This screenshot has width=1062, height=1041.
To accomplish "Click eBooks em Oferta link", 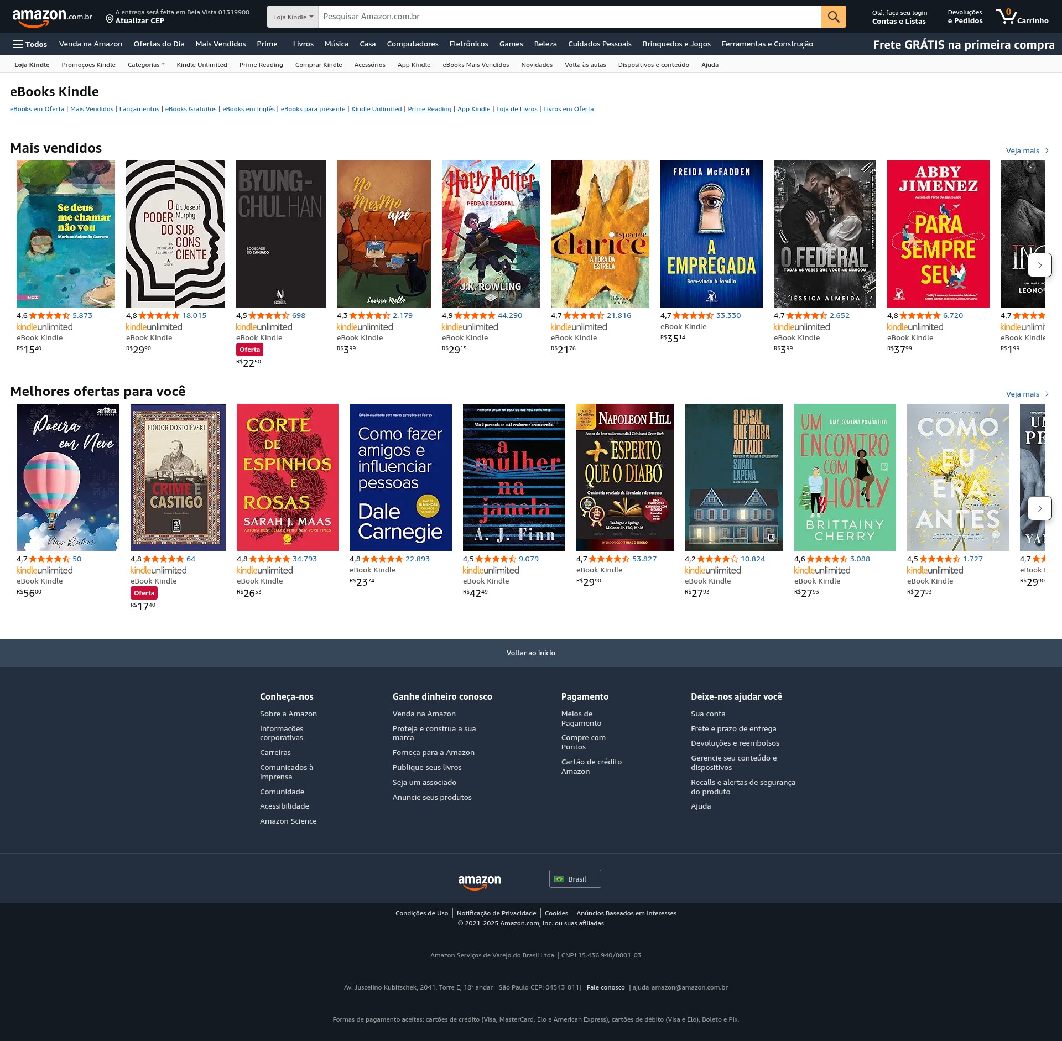I will [37, 109].
